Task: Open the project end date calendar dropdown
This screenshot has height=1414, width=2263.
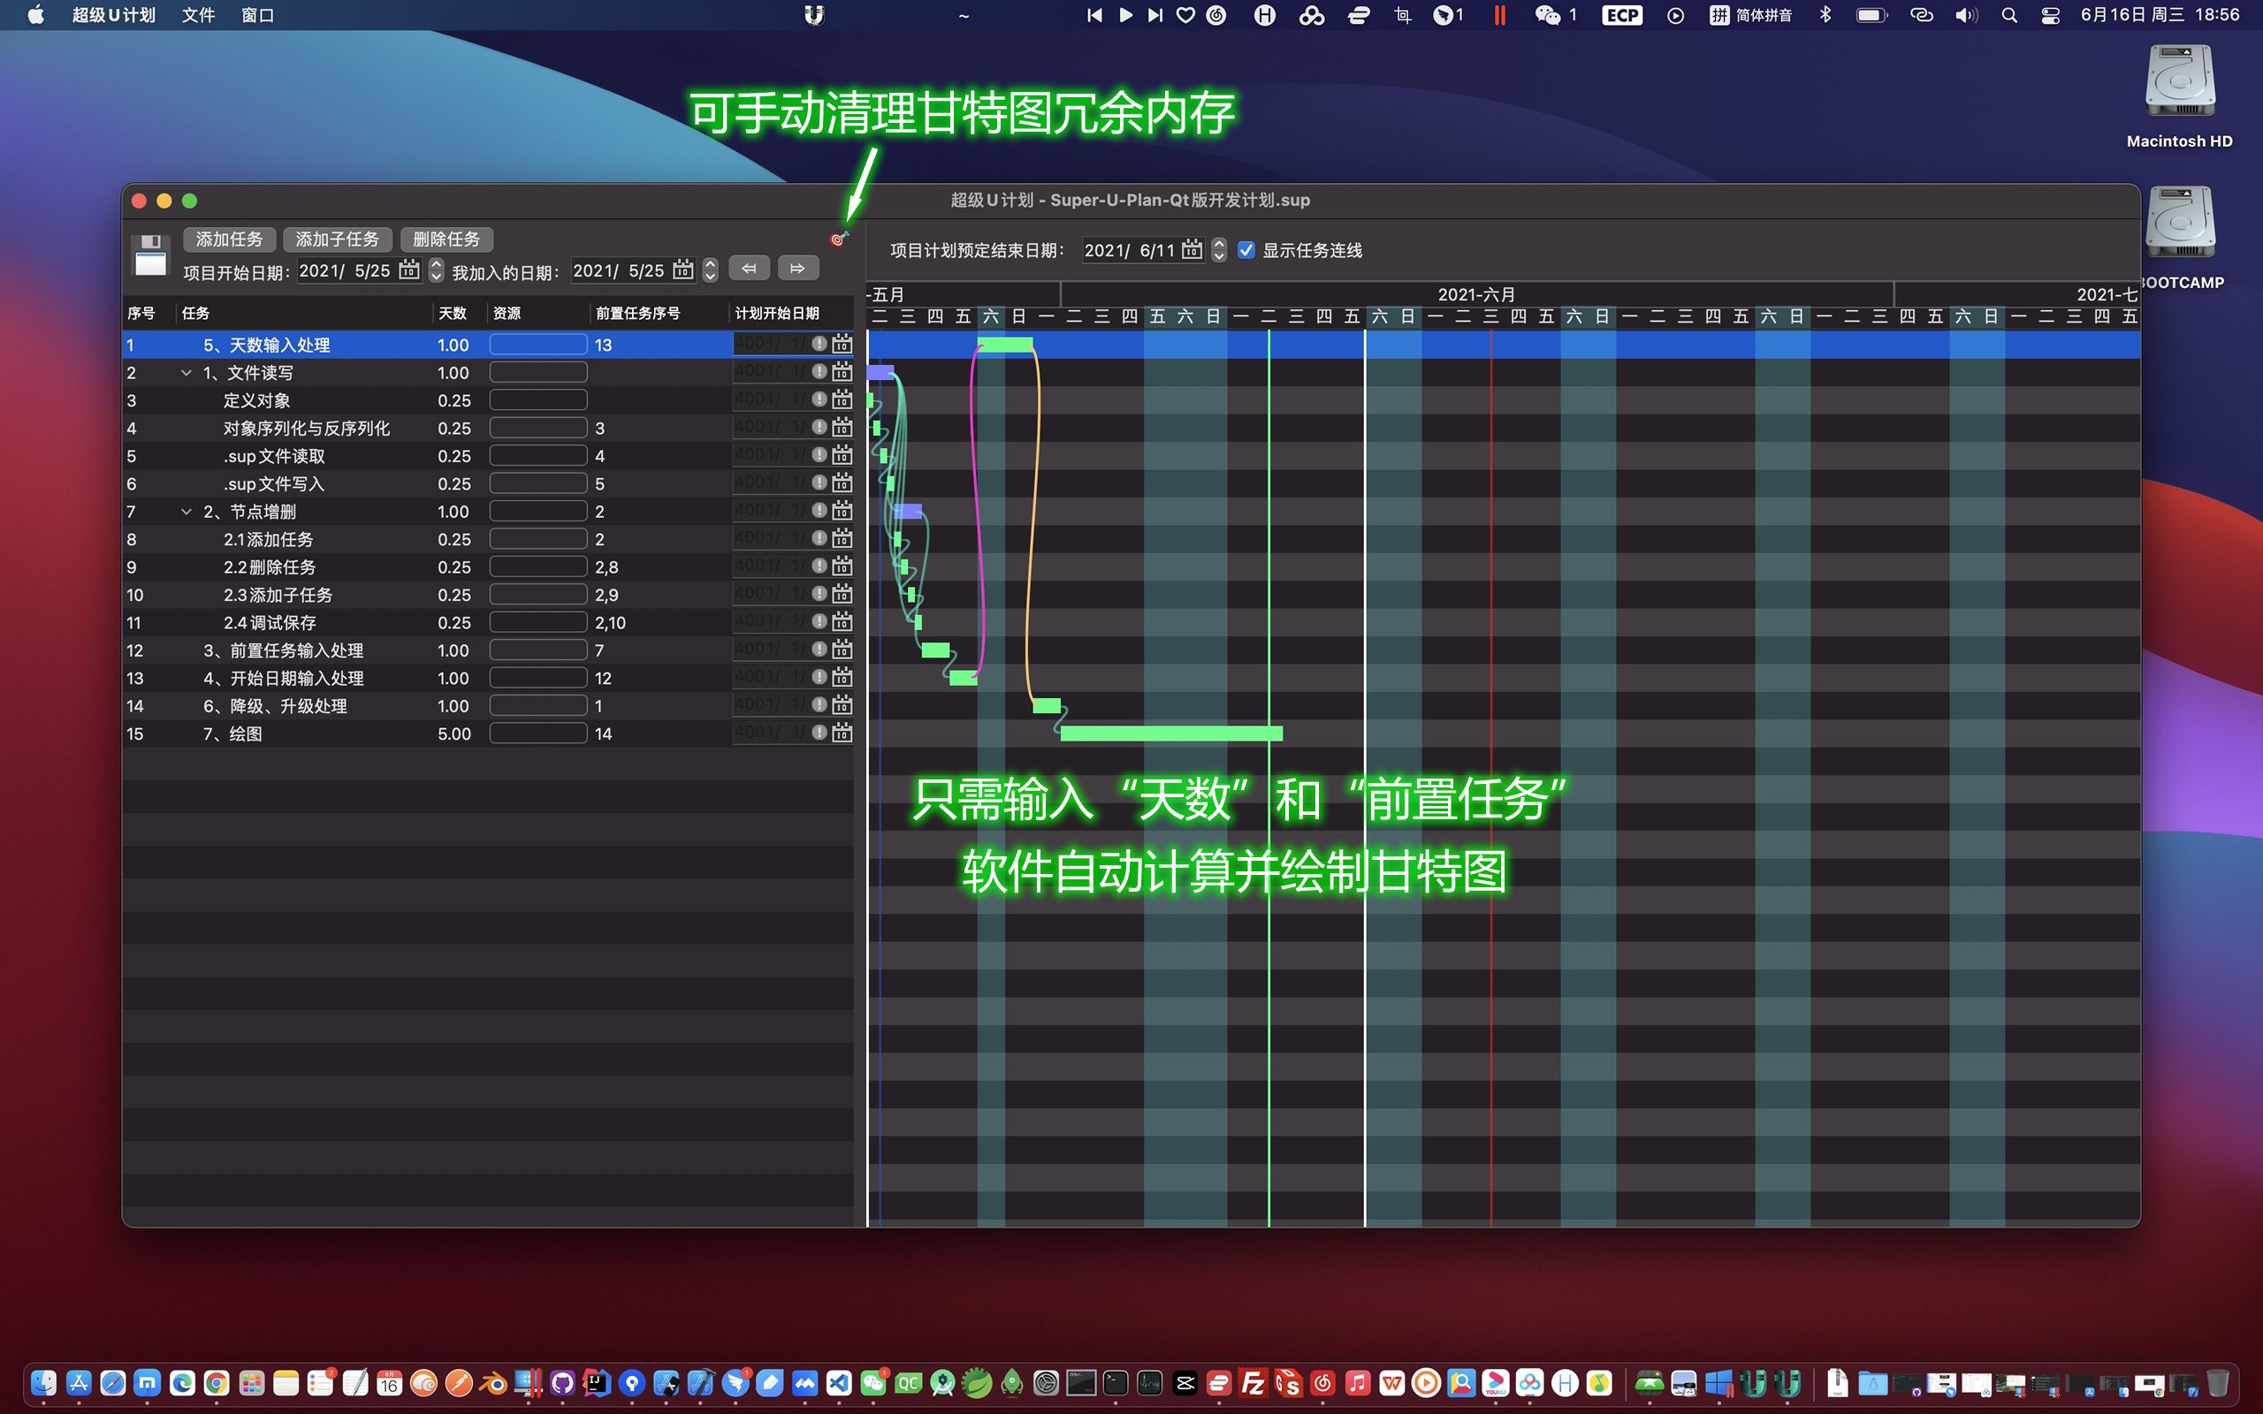Action: point(1192,250)
